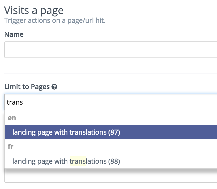
Task: Click the question mark tooltip icon
Action: point(55,87)
